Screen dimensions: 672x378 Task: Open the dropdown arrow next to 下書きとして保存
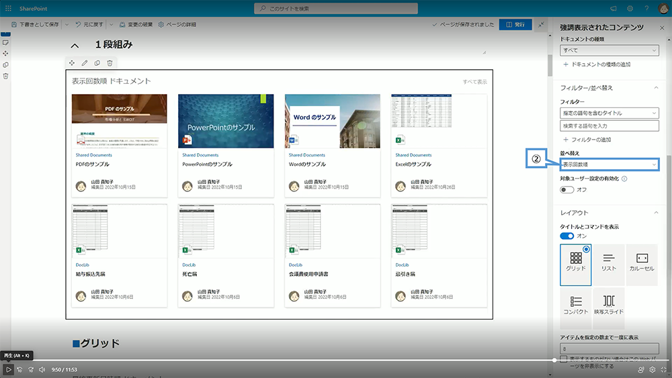pyautogui.click(x=67, y=25)
